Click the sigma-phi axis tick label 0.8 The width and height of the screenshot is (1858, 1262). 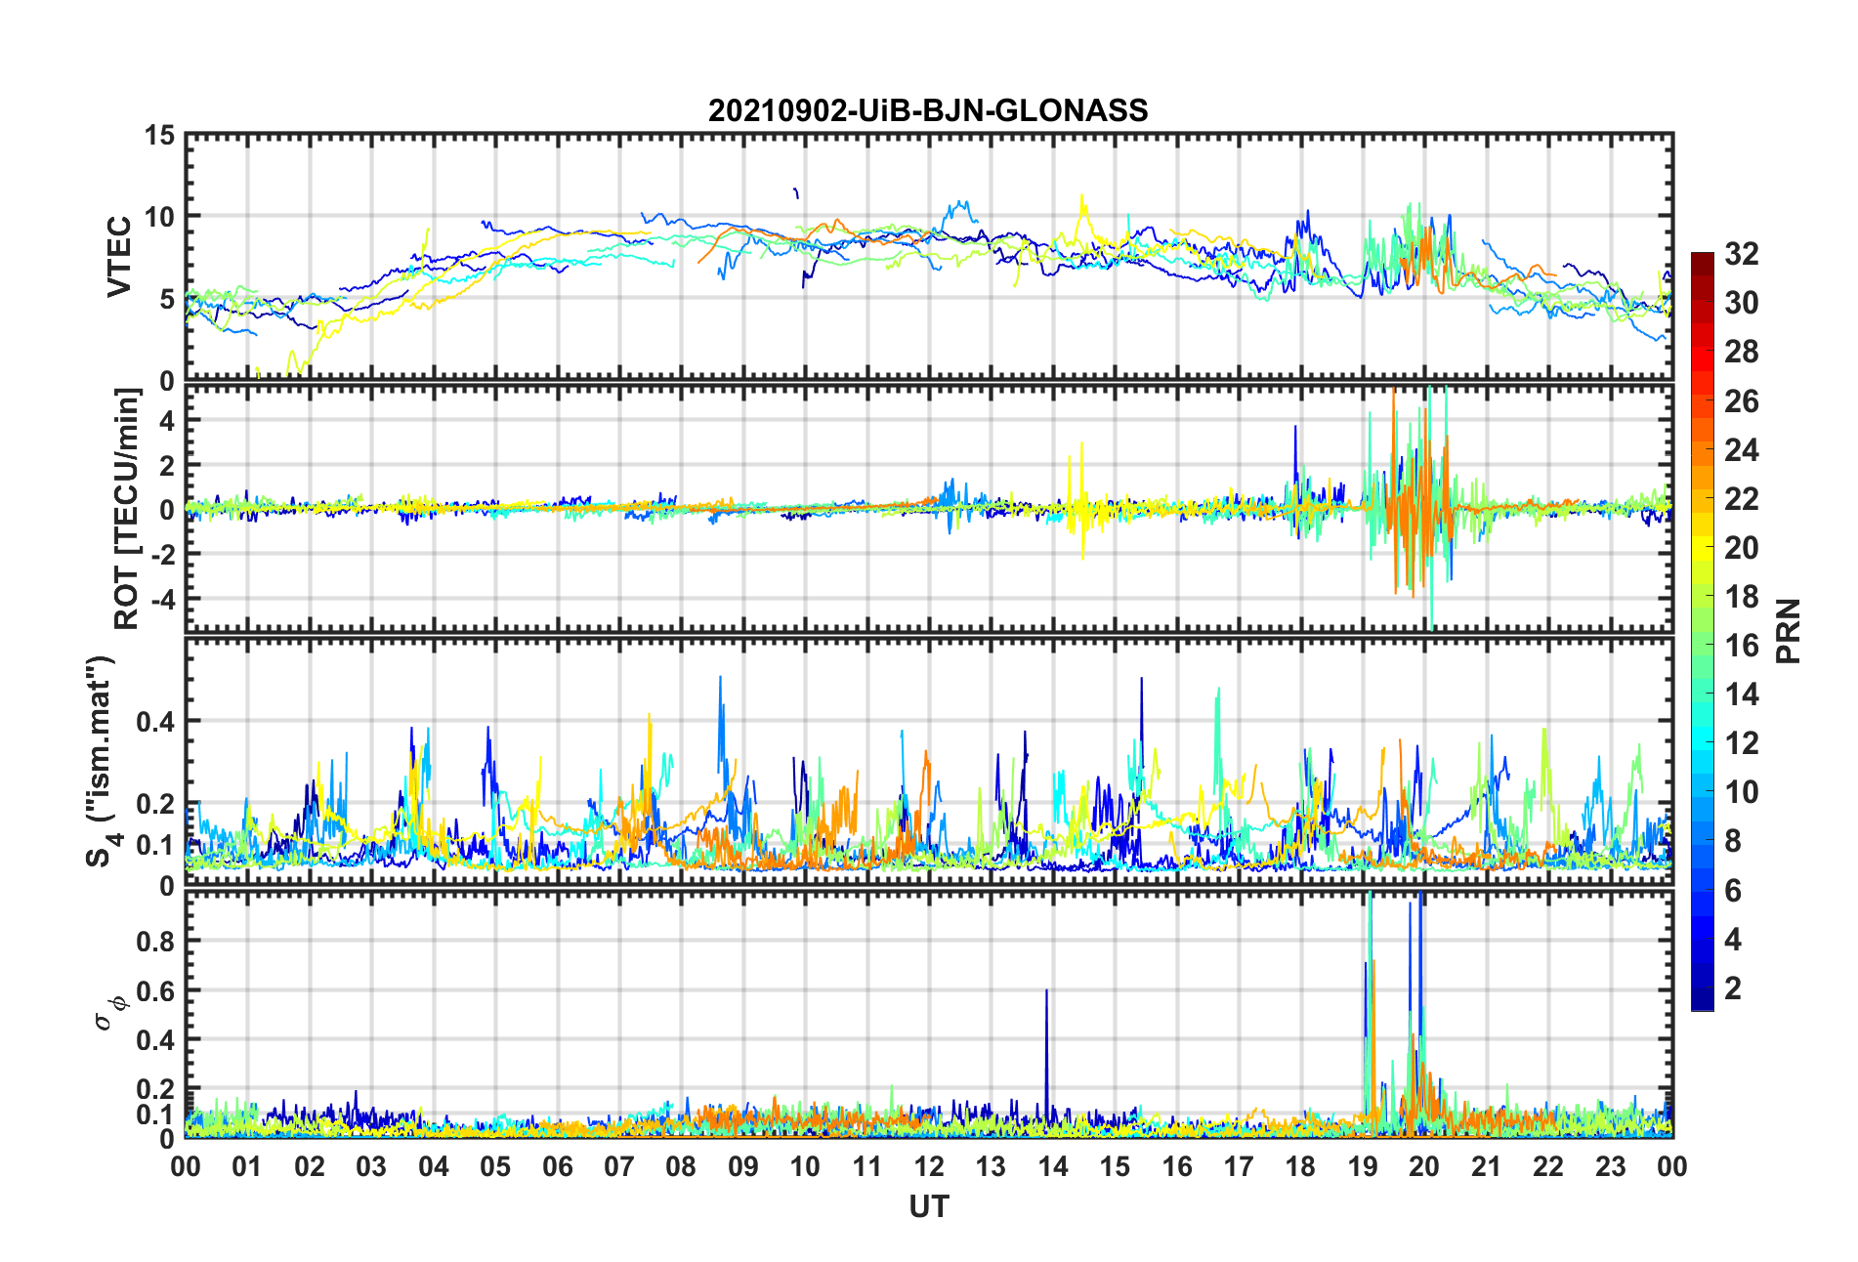pos(156,941)
